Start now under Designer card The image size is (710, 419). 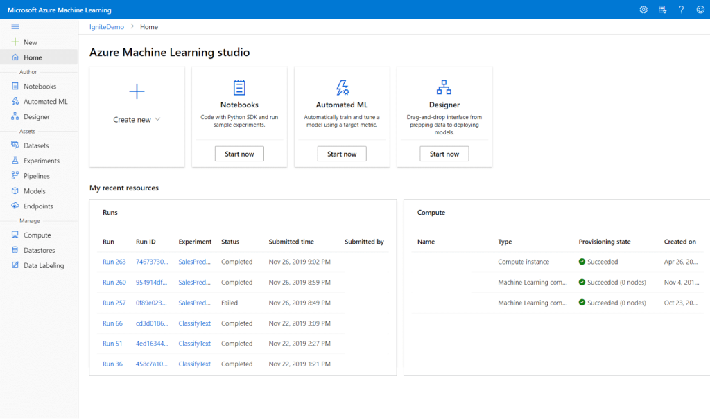444,154
